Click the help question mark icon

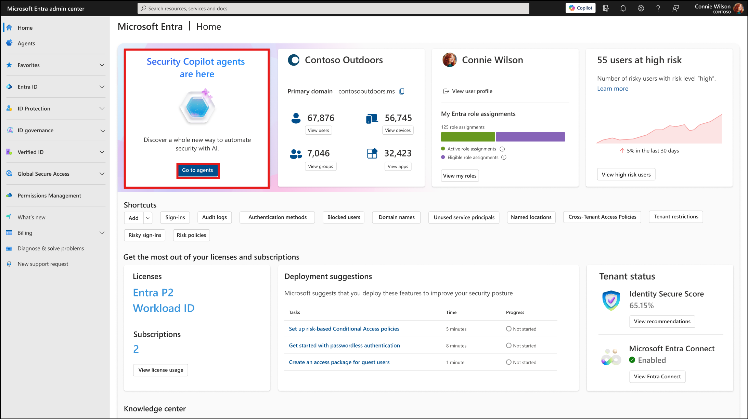[x=658, y=8]
